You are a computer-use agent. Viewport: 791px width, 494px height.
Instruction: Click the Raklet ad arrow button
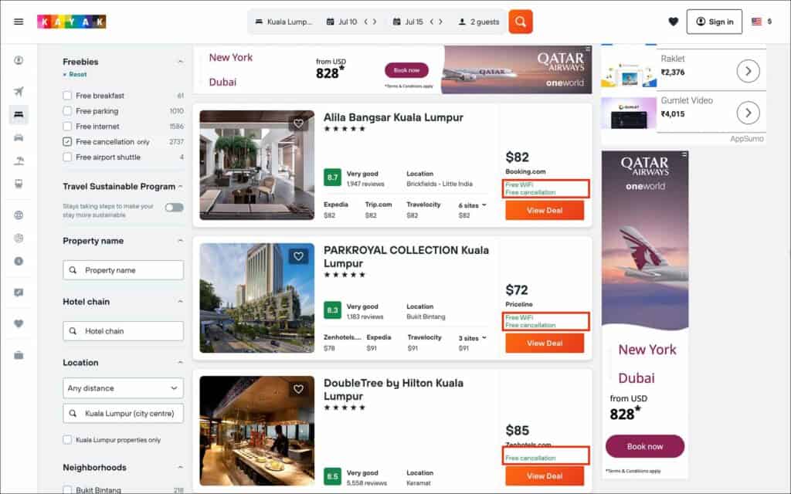(748, 71)
